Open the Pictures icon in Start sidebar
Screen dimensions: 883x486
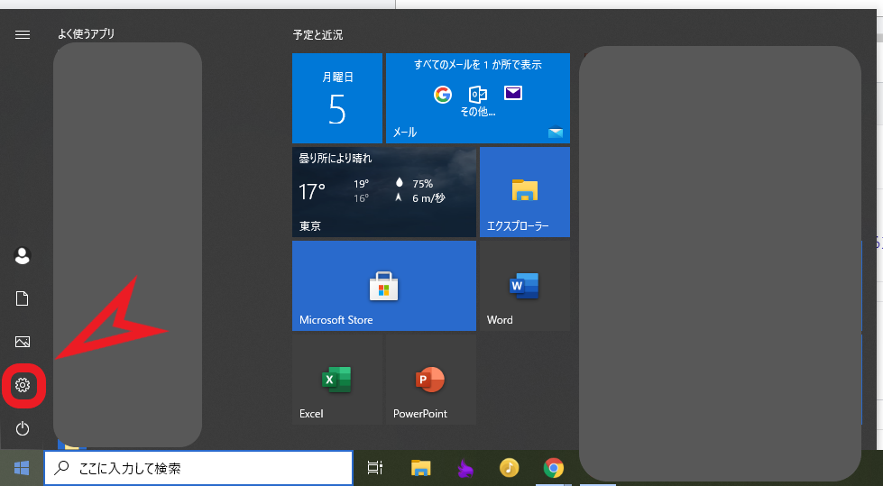click(x=23, y=342)
